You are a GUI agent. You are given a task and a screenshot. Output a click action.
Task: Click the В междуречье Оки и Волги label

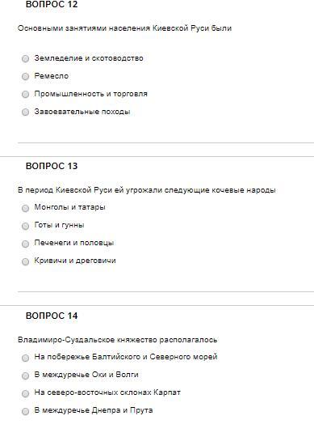[x=86, y=375]
